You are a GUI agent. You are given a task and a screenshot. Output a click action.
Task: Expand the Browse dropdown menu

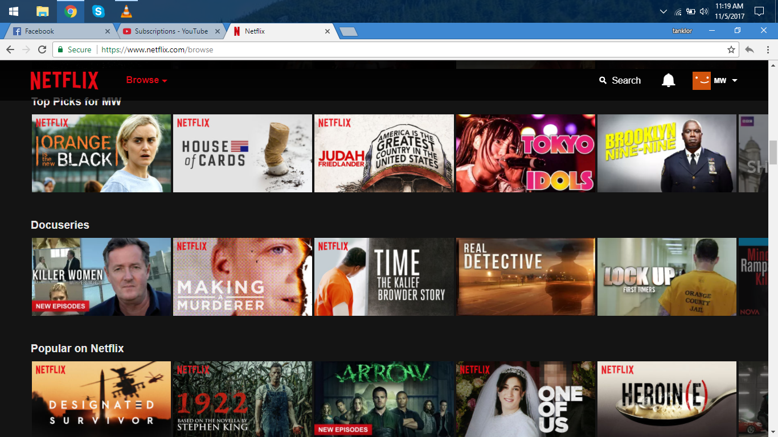(x=146, y=80)
